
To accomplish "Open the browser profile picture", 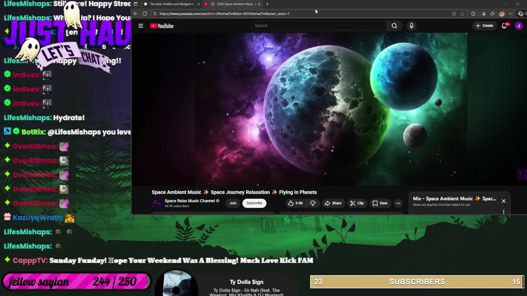I will (501, 14).
